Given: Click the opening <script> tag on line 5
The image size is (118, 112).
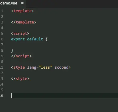Looking at the screenshot, I should [20, 34].
